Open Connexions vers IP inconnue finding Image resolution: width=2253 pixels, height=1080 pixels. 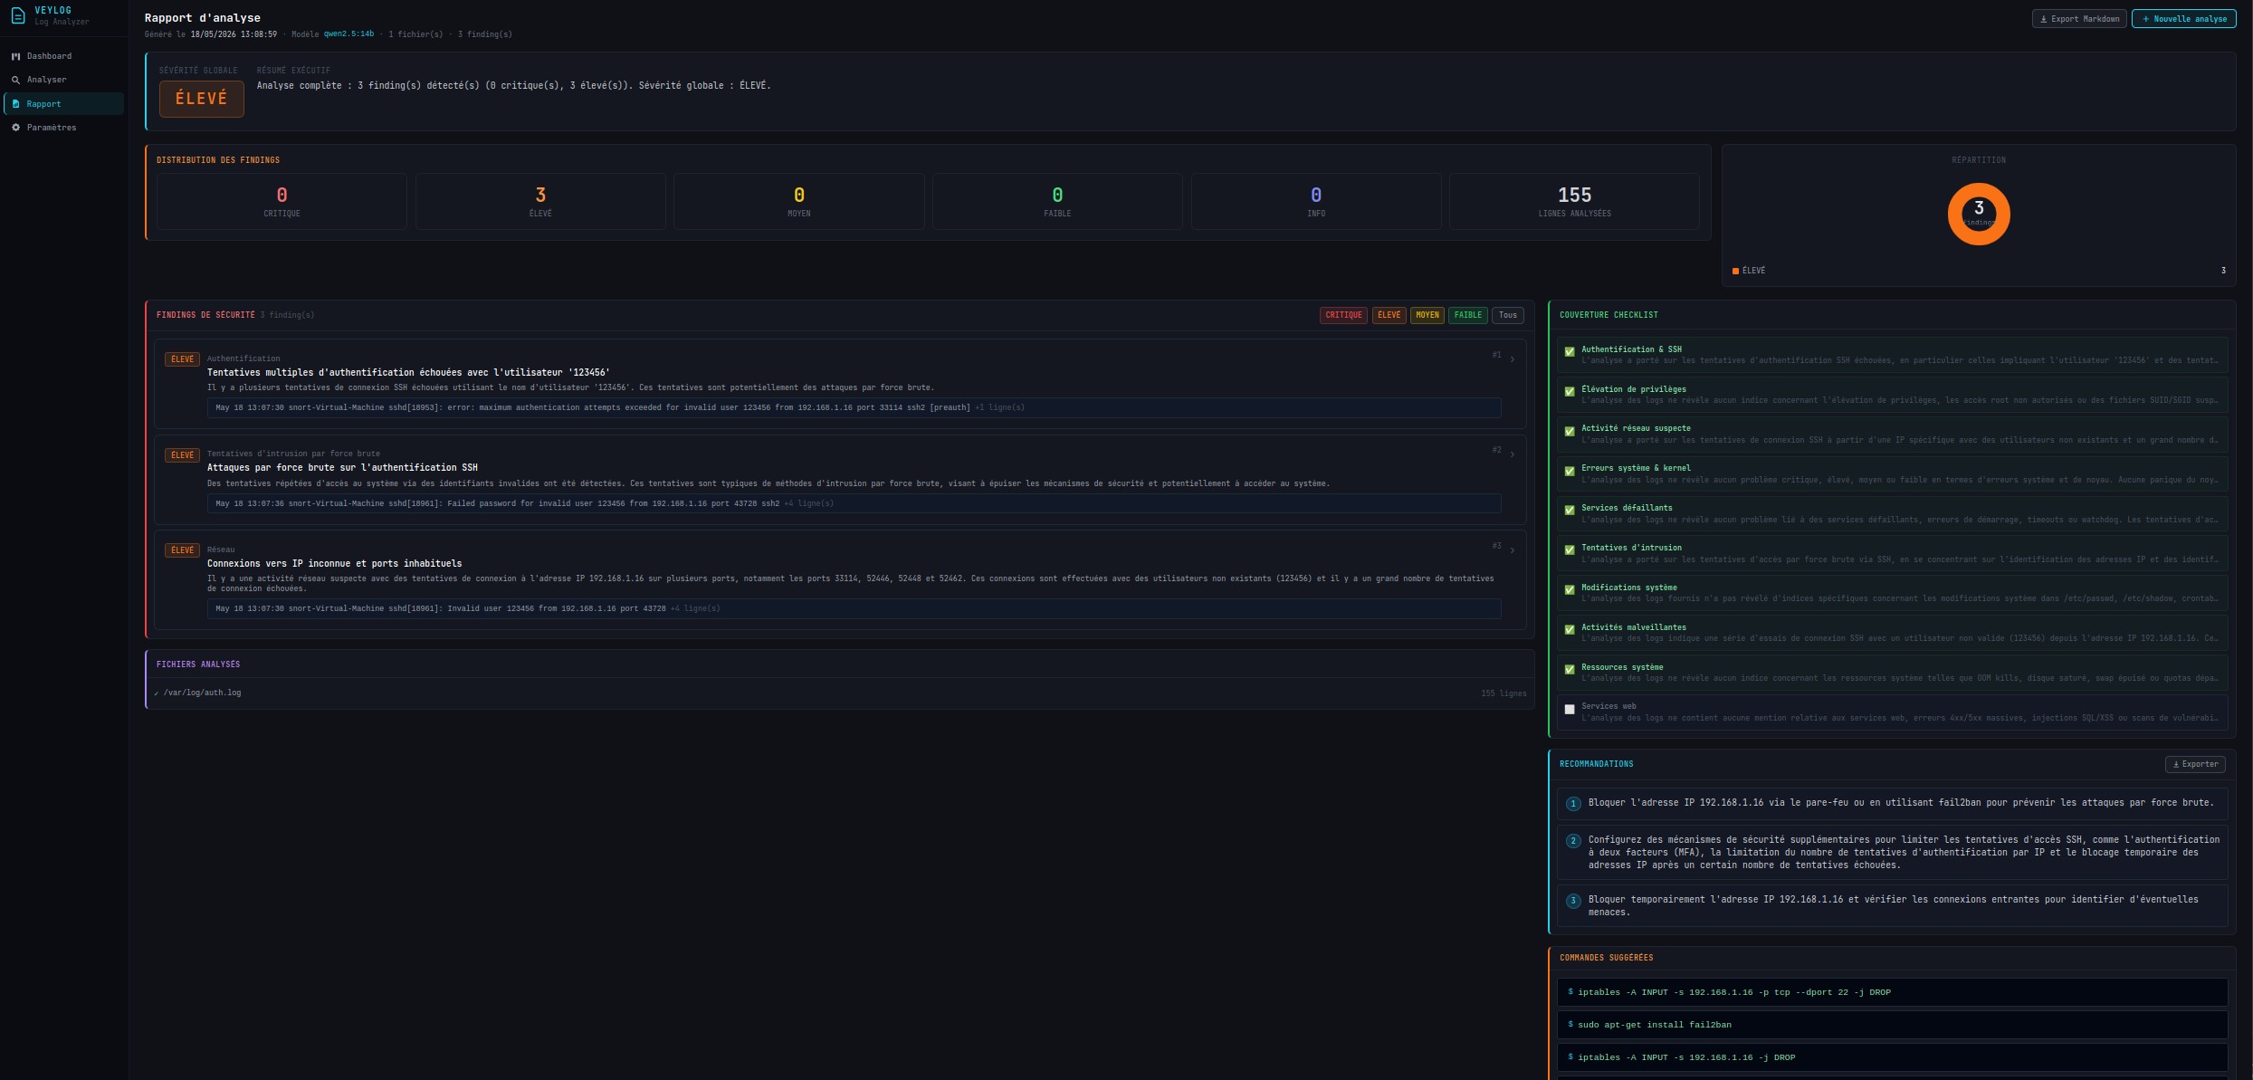334,563
